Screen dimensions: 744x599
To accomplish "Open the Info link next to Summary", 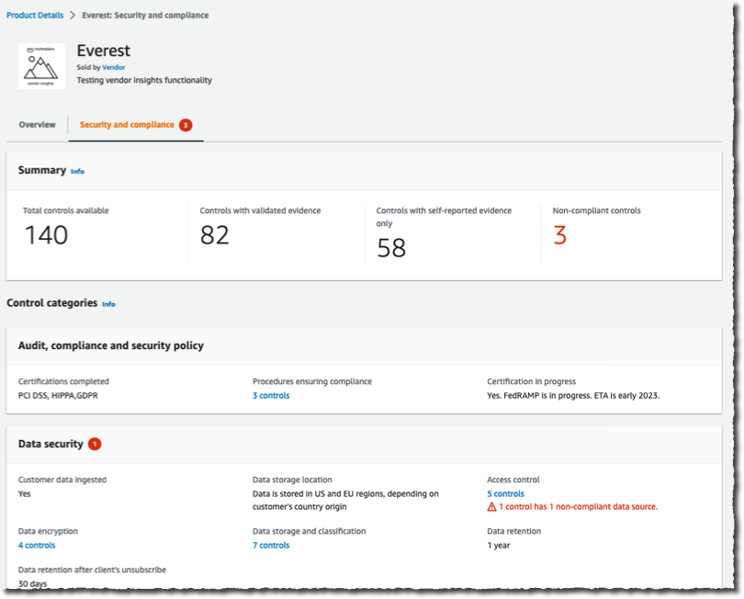I will [77, 172].
